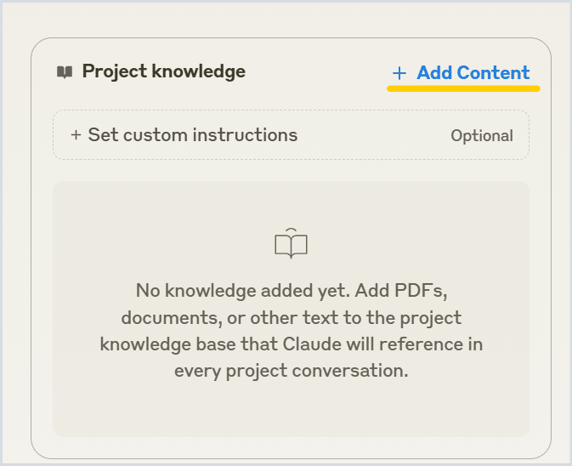Click the empty knowledge base panel background
The image size is (572, 466).
coord(291,409)
